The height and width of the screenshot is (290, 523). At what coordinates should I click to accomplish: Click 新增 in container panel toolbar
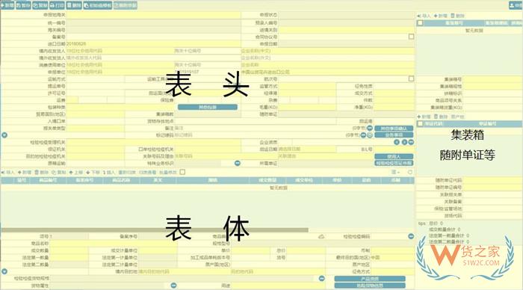[x=440, y=16]
